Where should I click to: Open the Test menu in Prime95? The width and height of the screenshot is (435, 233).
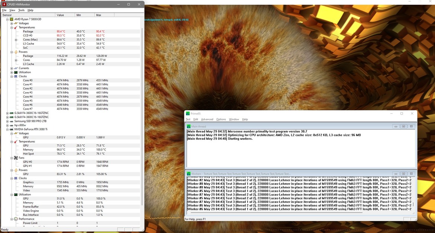[188, 119]
